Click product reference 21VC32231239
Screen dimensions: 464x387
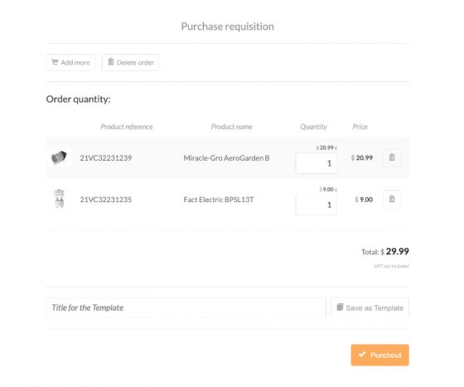106,157
